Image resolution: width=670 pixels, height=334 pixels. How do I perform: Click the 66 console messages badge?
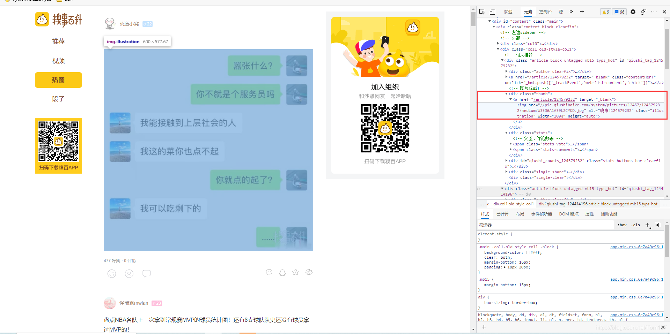click(619, 12)
